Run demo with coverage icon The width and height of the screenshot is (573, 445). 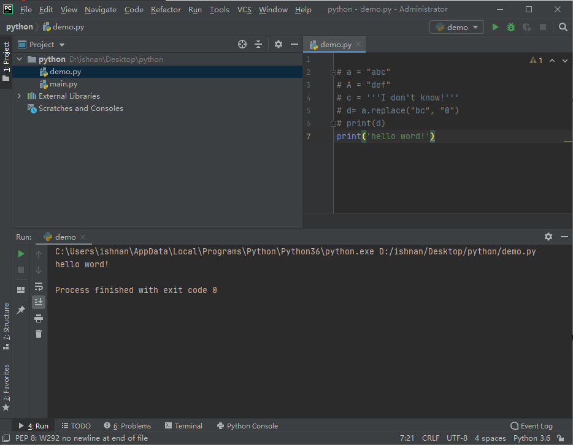pyautogui.click(x=526, y=27)
